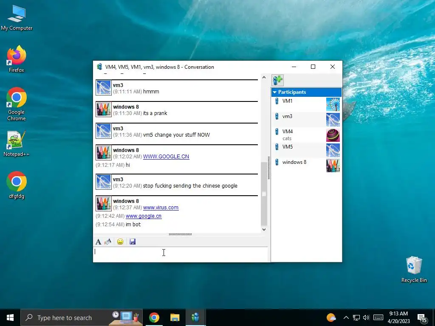Click windows 8 avatar beside 'its a prank'

pyautogui.click(x=104, y=109)
